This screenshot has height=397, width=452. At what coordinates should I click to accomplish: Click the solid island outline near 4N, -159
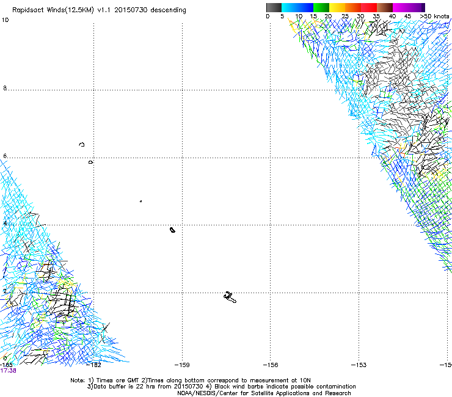coord(172,230)
